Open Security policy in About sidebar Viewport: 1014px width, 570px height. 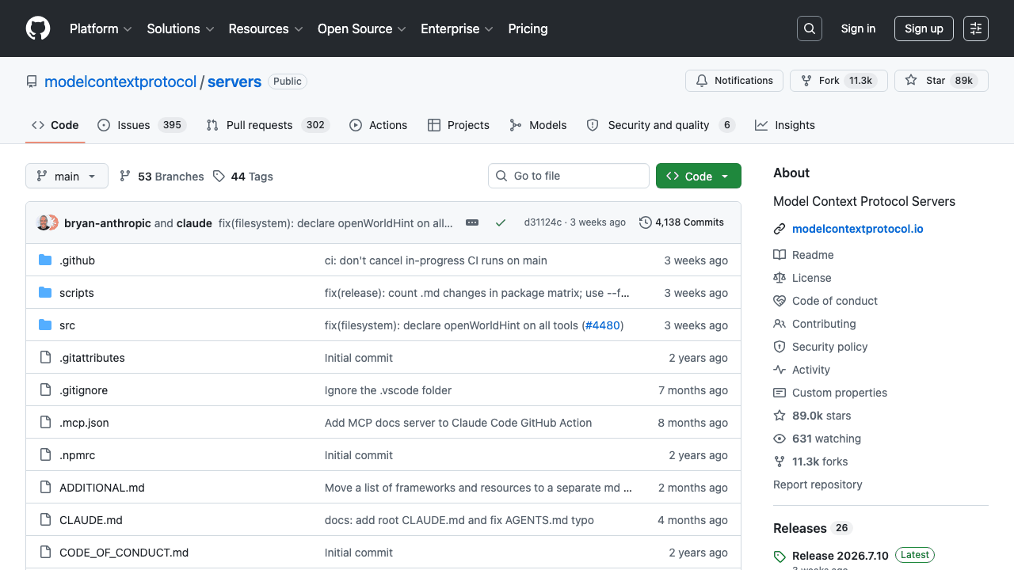tap(821, 347)
